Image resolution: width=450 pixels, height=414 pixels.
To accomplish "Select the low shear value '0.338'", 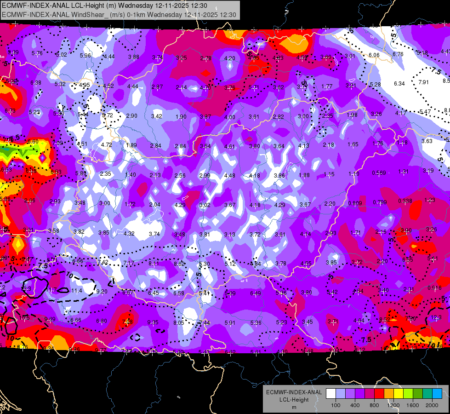I will [405, 201].
